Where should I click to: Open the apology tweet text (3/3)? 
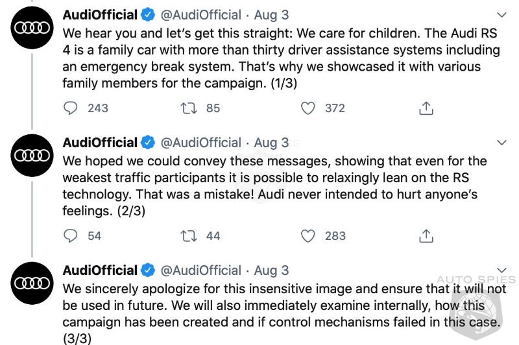284,313
